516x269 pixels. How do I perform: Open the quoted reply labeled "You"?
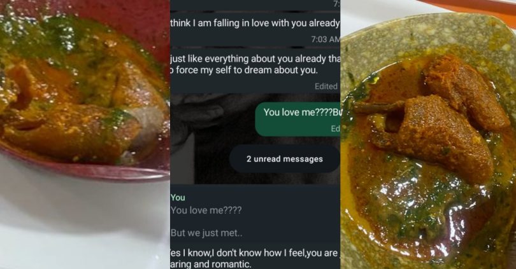tap(255, 215)
